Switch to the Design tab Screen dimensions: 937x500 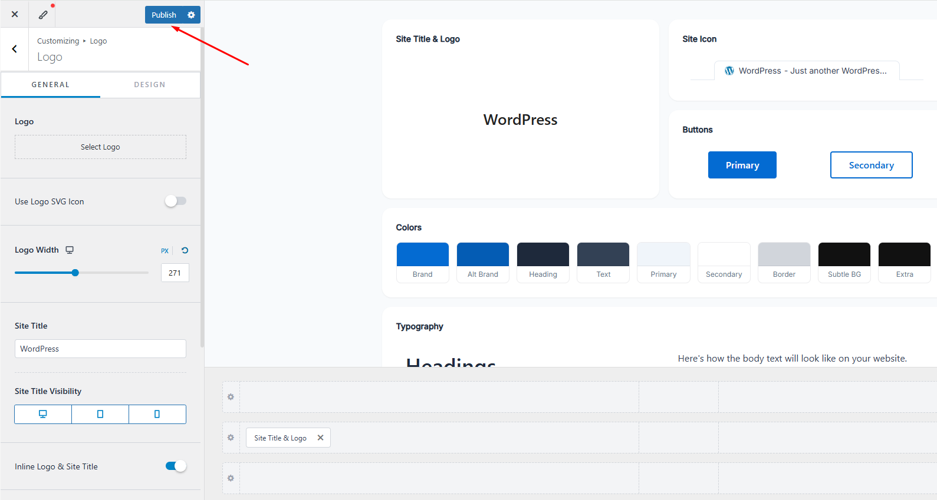(x=150, y=85)
